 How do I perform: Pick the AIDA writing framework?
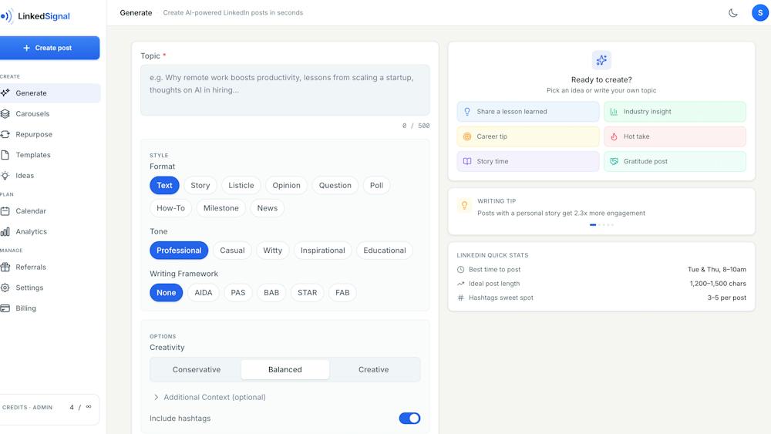[203, 292]
